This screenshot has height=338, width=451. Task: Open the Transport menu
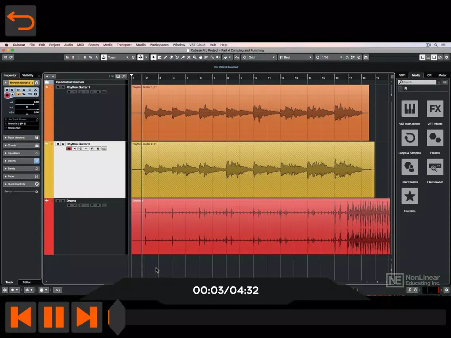pos(124,45)
